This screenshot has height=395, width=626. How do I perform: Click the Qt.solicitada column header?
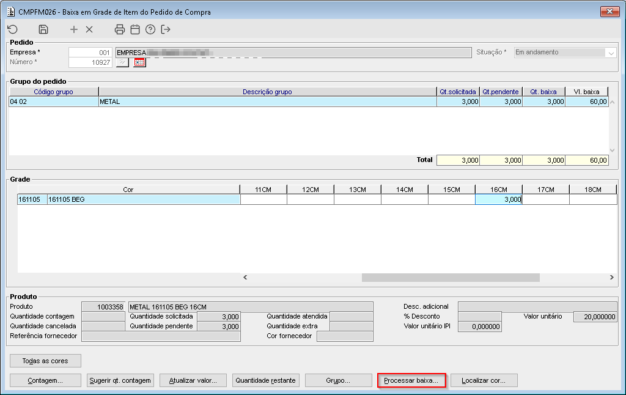(x=458, y=92)
